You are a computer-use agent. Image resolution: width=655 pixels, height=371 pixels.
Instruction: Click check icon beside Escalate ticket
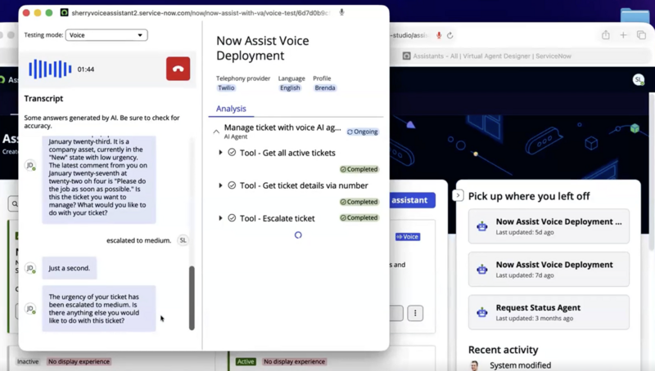coord(232,217)
